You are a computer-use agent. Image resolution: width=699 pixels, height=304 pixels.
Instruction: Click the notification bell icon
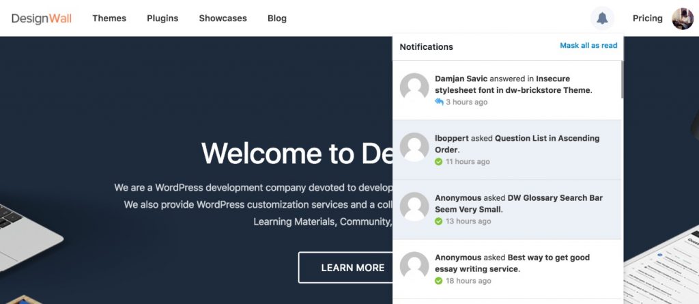[602, 18]
